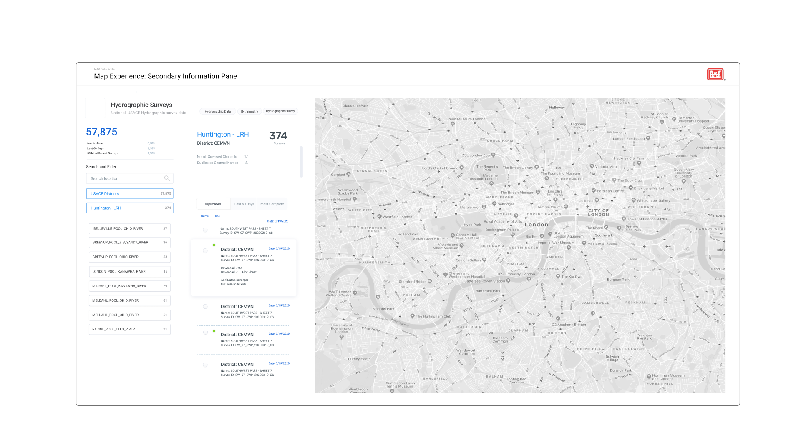This screenshot has width=801, height=448.
Task: Select radio button in the card with Download Data
Action: pos(205,251)
